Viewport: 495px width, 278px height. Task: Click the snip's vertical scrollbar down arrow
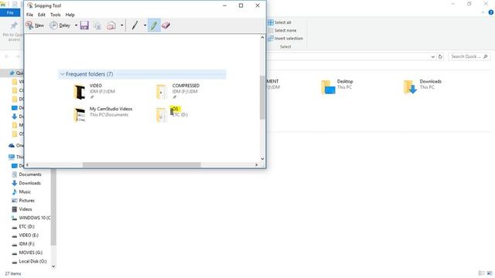262,159
